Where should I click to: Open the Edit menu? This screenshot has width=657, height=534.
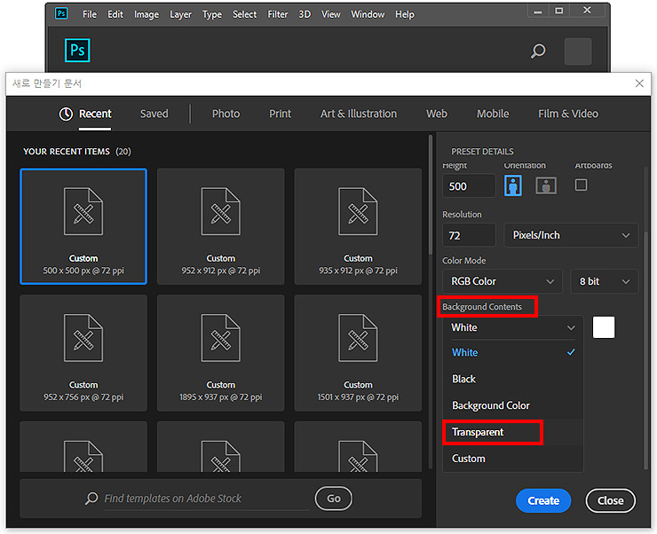coord(115,14)
